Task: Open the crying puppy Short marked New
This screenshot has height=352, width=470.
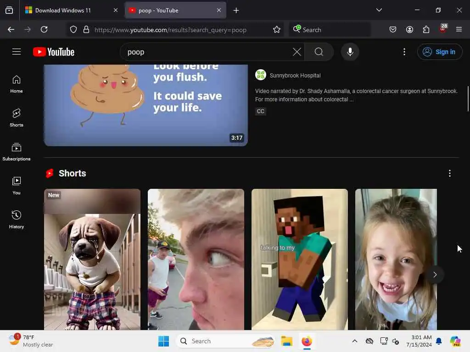Action: click(92, 259)
